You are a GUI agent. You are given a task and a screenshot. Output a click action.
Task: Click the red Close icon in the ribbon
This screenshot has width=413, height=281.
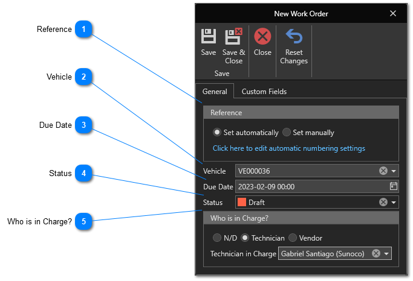pyautogui.click(x=262, y=37)
